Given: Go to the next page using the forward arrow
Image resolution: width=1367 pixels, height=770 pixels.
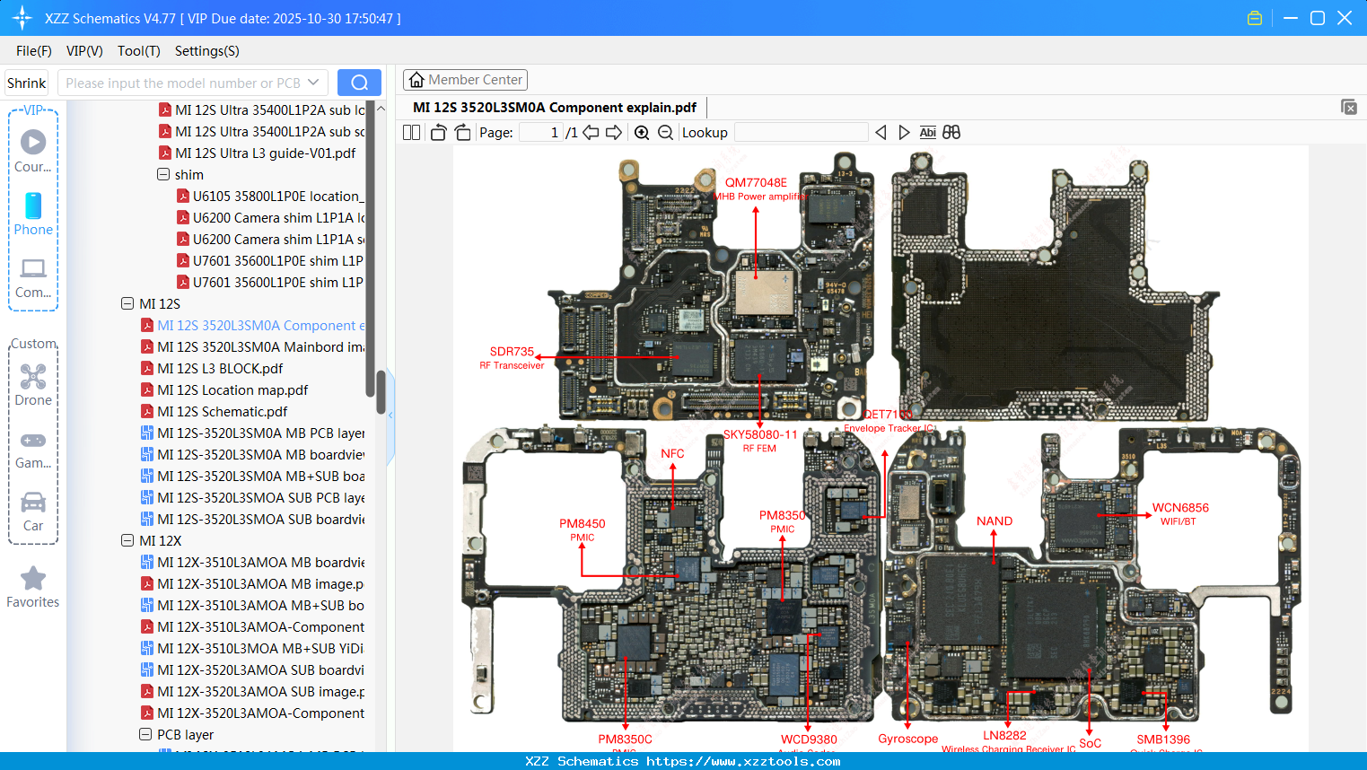Looking at the screenshot, I should [613, 132].
